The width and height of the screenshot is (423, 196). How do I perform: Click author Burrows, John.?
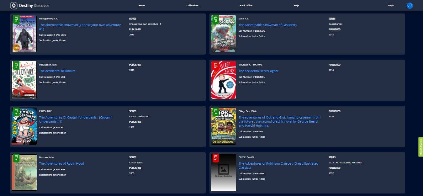tap(47, 157)
